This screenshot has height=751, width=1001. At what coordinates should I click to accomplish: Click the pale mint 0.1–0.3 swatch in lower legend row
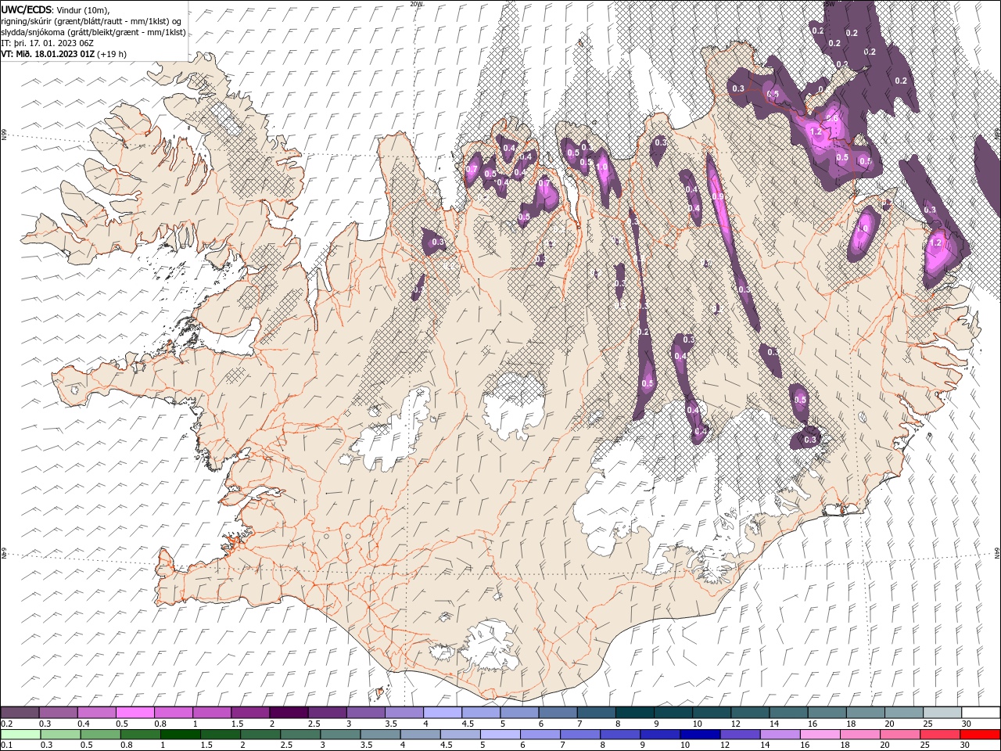coord(21,735)
